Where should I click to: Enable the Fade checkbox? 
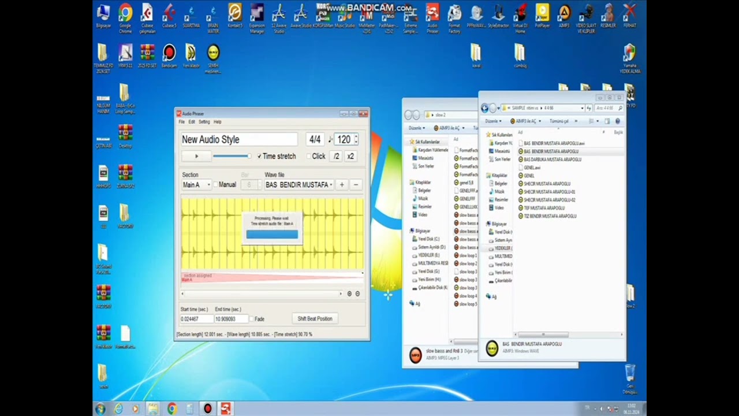click(x=252, y=319)
